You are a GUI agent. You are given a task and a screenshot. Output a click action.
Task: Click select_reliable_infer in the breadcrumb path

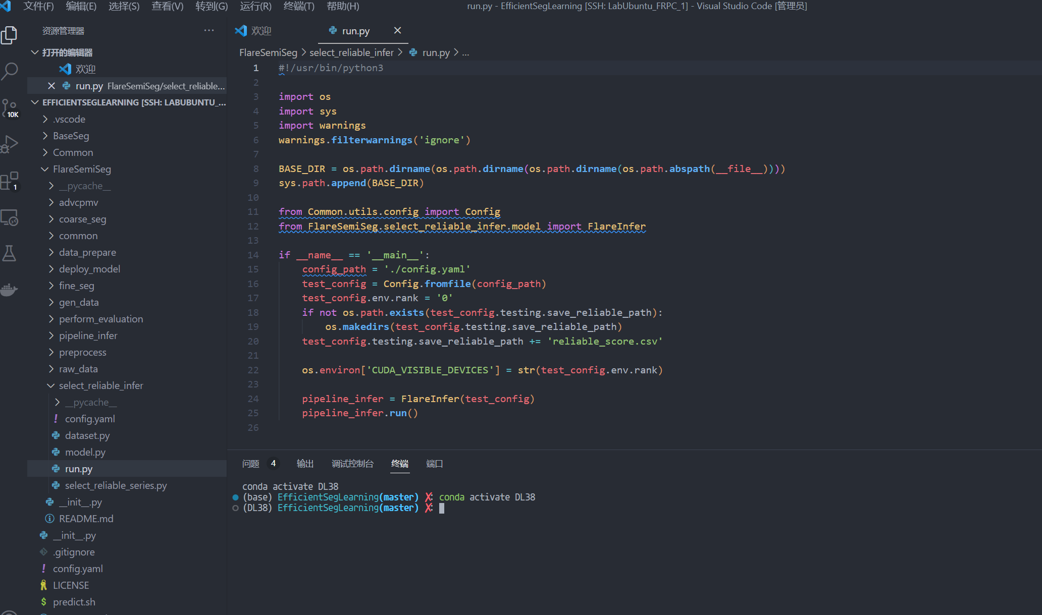pos(351,52)
